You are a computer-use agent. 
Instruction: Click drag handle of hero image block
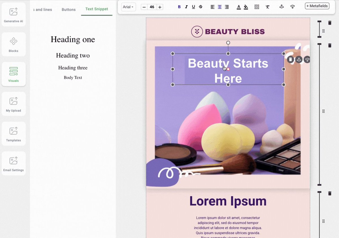(x=324, y=111)
